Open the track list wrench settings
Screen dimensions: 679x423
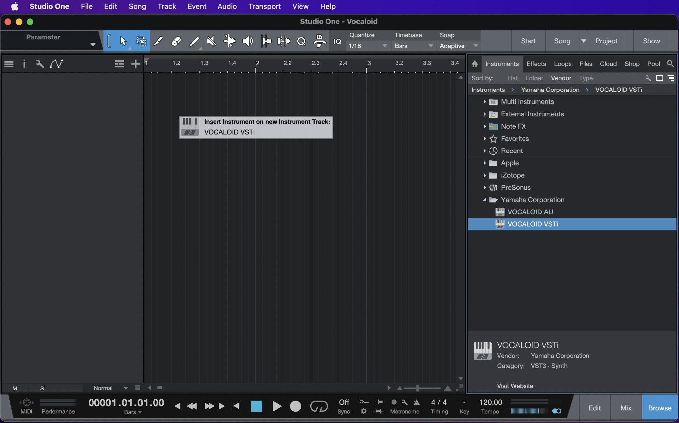click(x=39, y=64)
